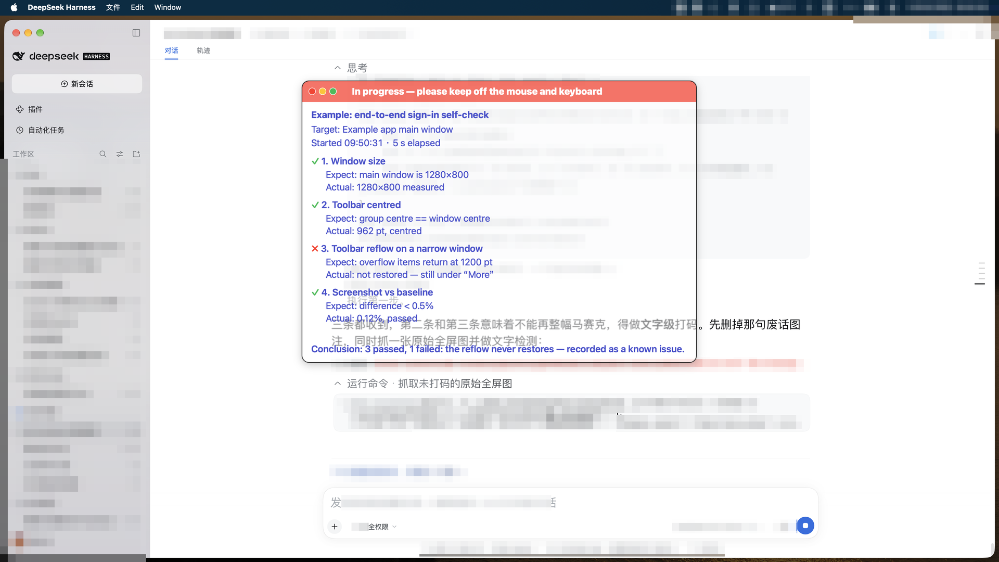
Task: Click step 2. Toolbar centred
Action: (x=361, y=205)
